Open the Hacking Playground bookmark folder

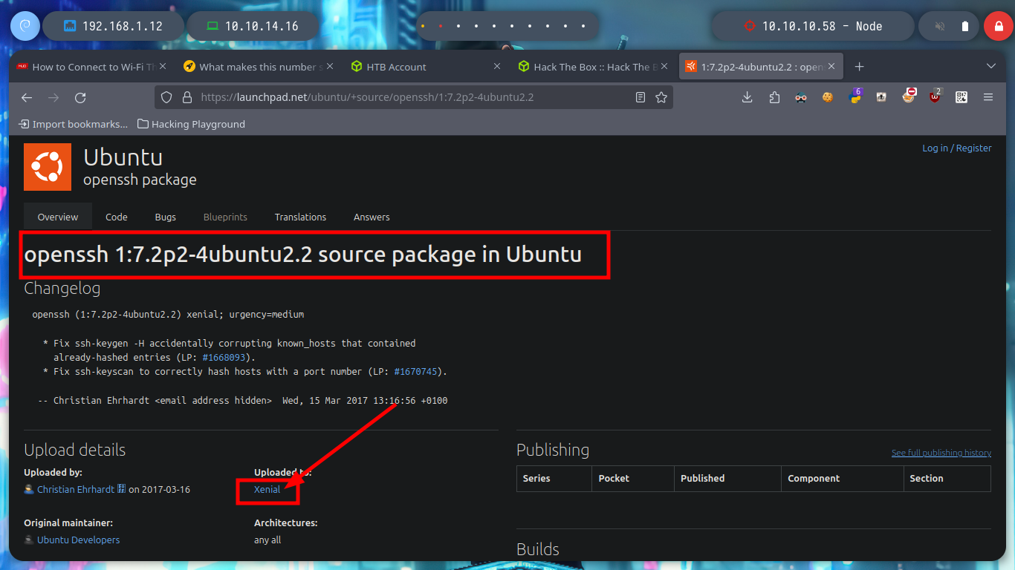[x=191, y=124]
